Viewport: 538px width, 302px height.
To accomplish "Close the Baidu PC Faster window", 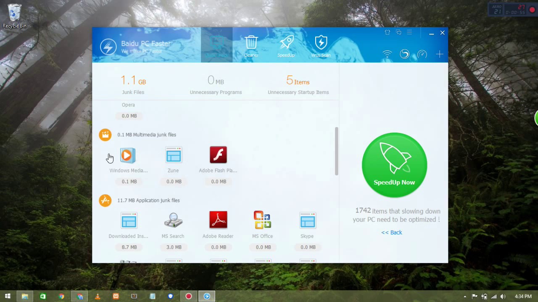I will point(442,33).
